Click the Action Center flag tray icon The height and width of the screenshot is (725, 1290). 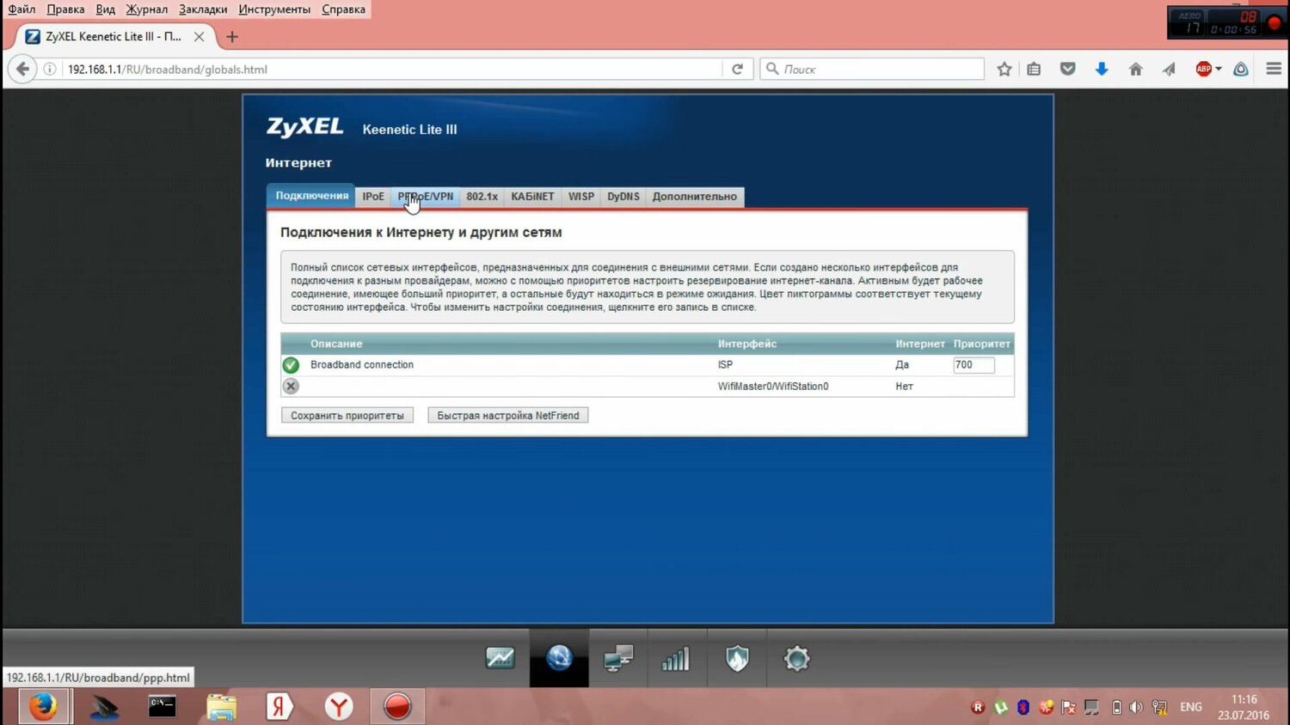1069,708
